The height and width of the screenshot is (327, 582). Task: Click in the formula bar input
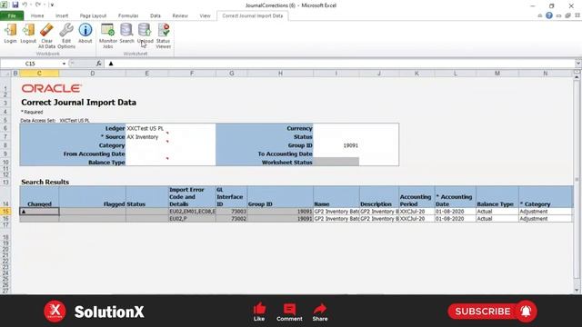point(339,64)
